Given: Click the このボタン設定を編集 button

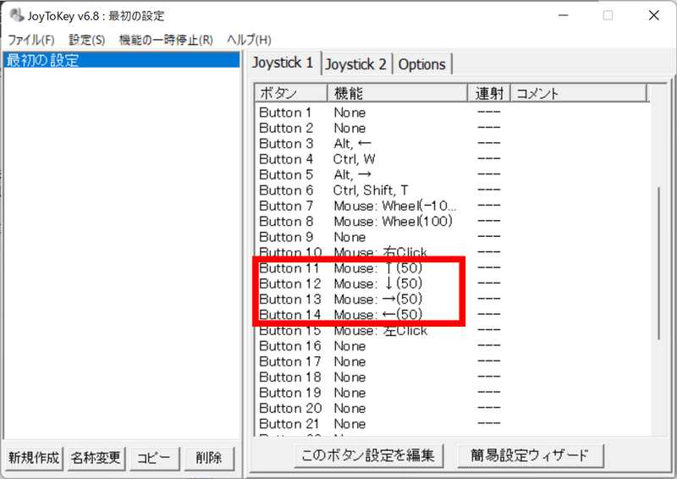Looking at the screenshot, I should click(x=368, y=455).
